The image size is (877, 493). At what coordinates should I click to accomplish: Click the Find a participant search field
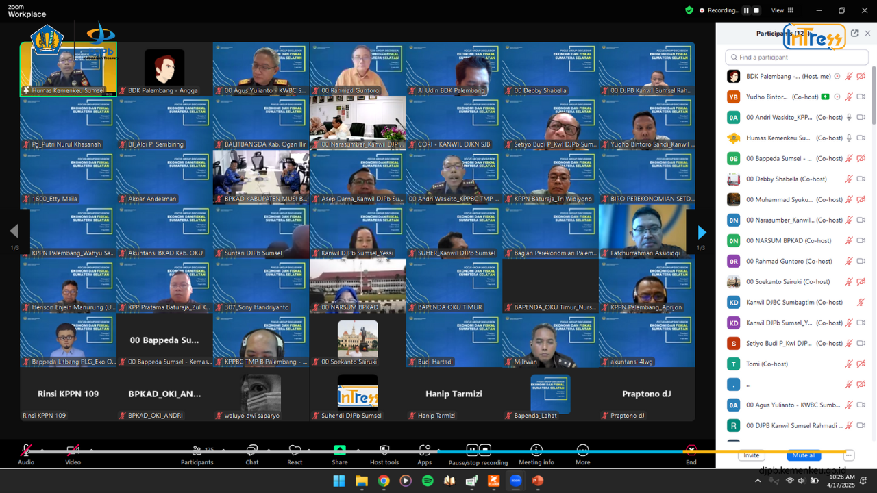click(x=798, y=58)
